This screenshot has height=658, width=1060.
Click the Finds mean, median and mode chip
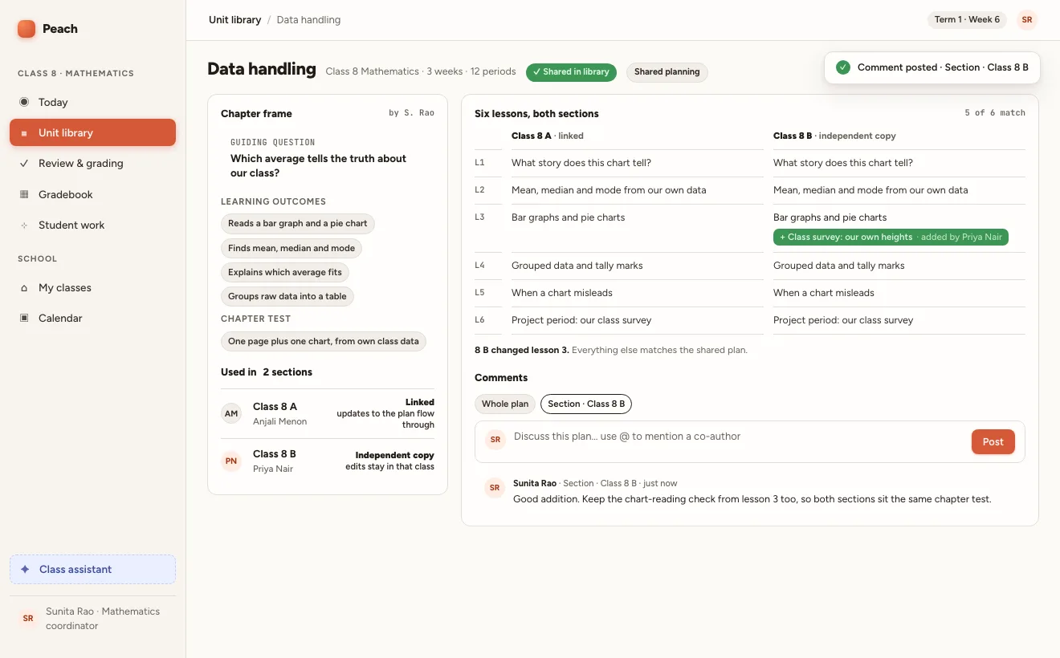(x=291, y=249)
